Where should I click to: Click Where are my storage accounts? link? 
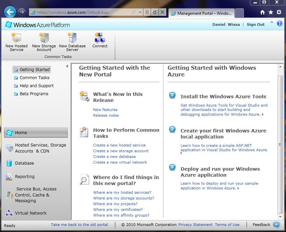click(x=124, y=198)
